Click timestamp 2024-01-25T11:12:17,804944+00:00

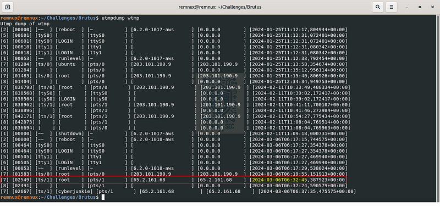pyautogui.click(x=298, y=30)
